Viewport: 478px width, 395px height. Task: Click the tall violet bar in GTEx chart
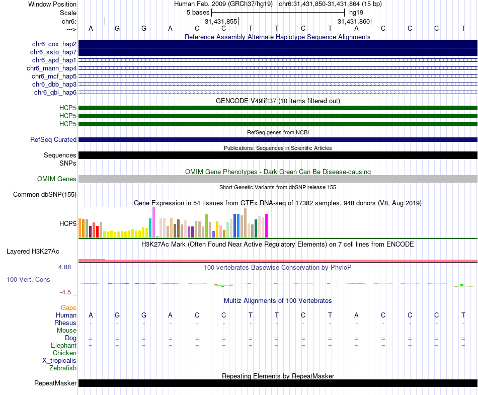153,222
